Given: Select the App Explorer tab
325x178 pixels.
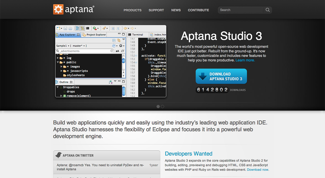Looking at the screenshot, I should [68, 35].
